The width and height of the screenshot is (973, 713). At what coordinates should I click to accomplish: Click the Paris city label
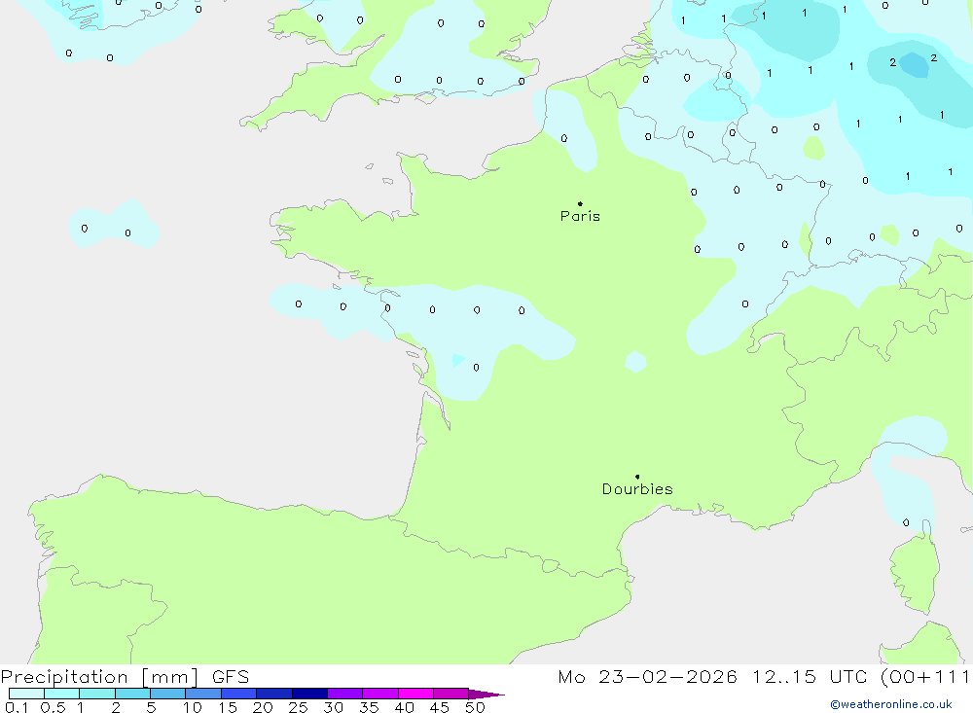580,216
